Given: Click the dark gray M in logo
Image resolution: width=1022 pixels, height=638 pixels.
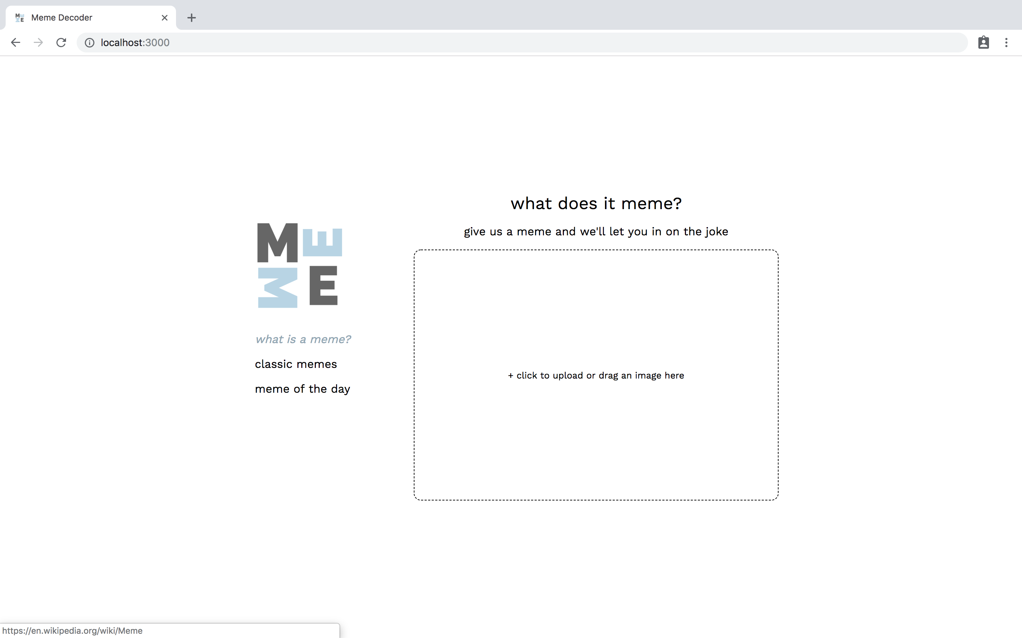Looking at the screenshot, I should (x=278, y=243).
